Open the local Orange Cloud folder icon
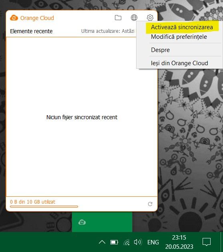 (x=118, y=18)
